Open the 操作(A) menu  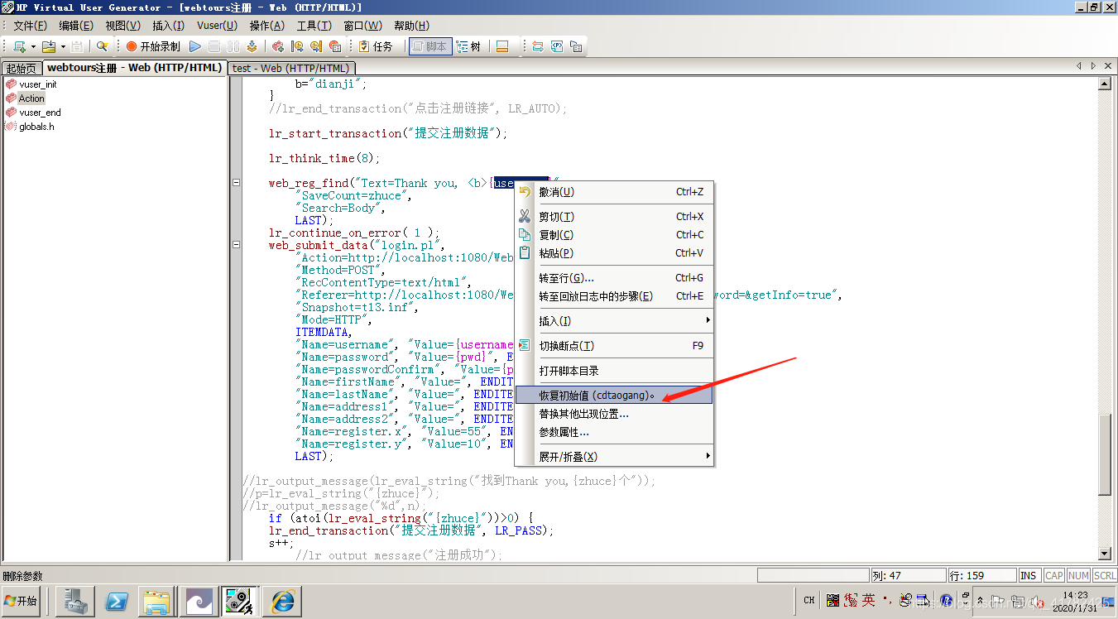pos(266,26)
